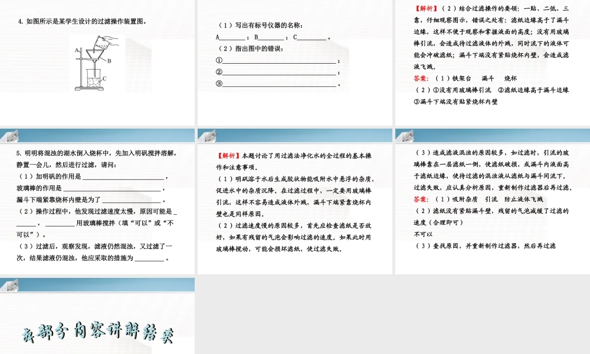Select the slide starting with （3）造成滤液混浊的原因较多
The image size is (590, 354).
(x=493, y=201)
